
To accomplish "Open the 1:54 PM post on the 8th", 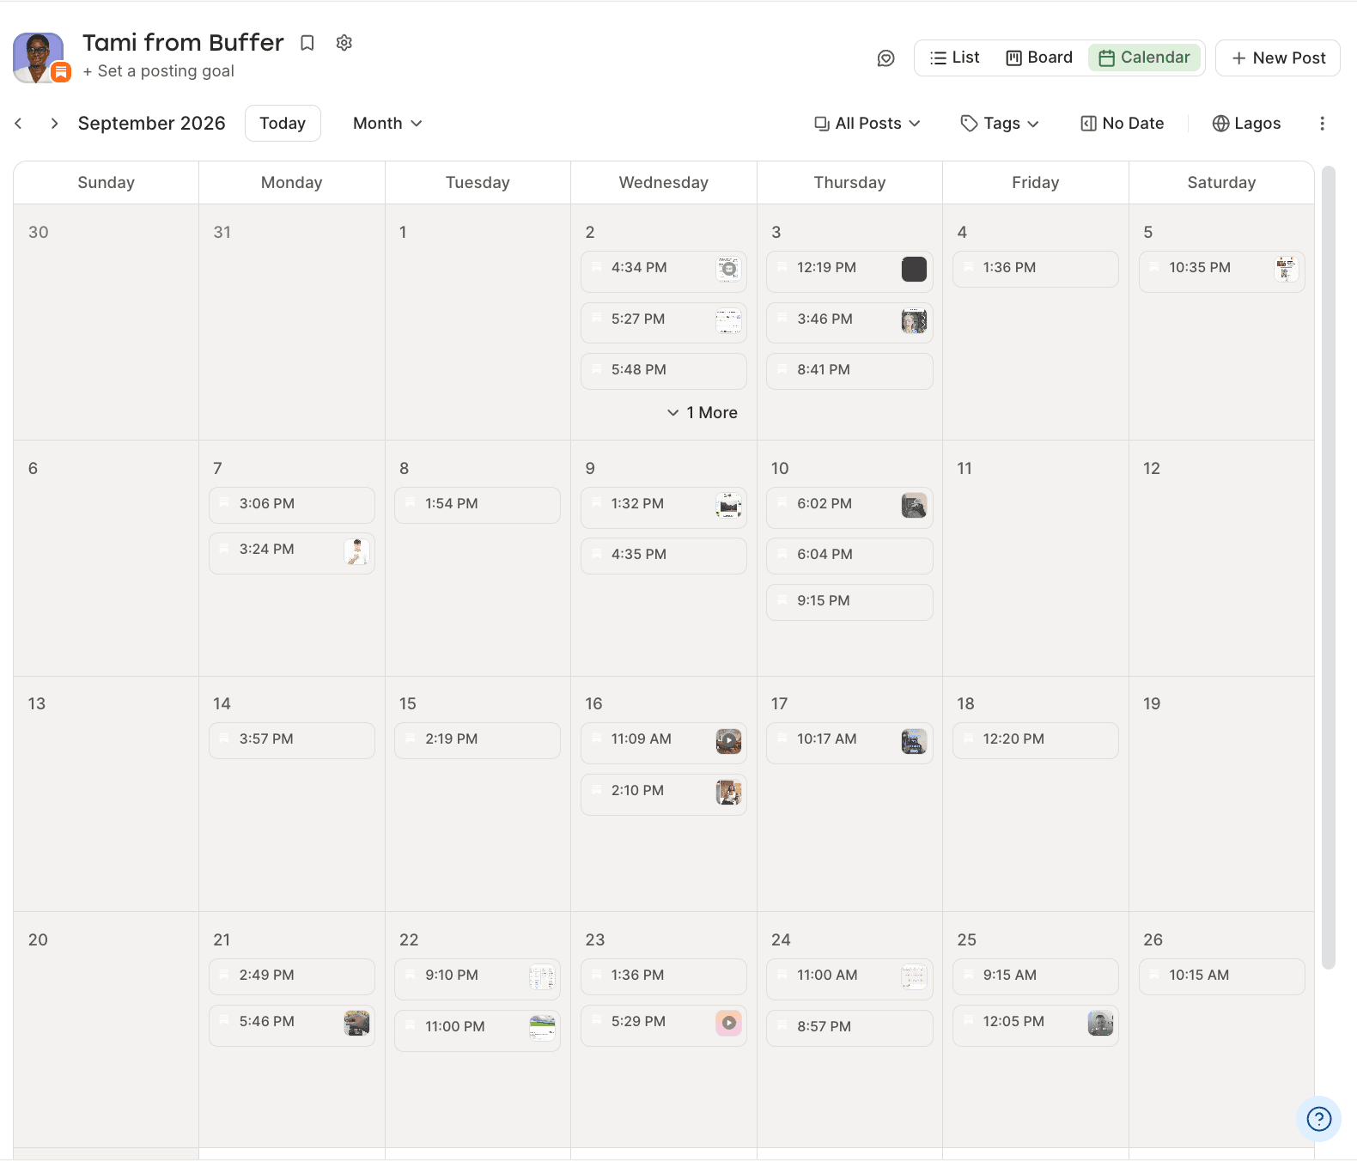I will click(477, 505).
